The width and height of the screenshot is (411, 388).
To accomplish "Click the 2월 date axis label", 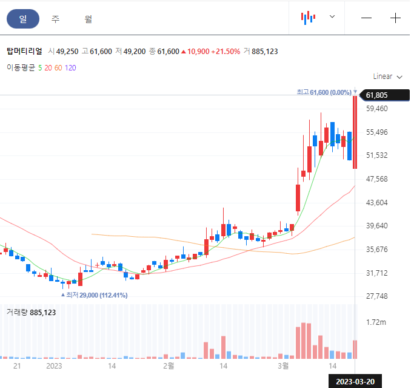I will pyautogui.click(x=169, y=366).
